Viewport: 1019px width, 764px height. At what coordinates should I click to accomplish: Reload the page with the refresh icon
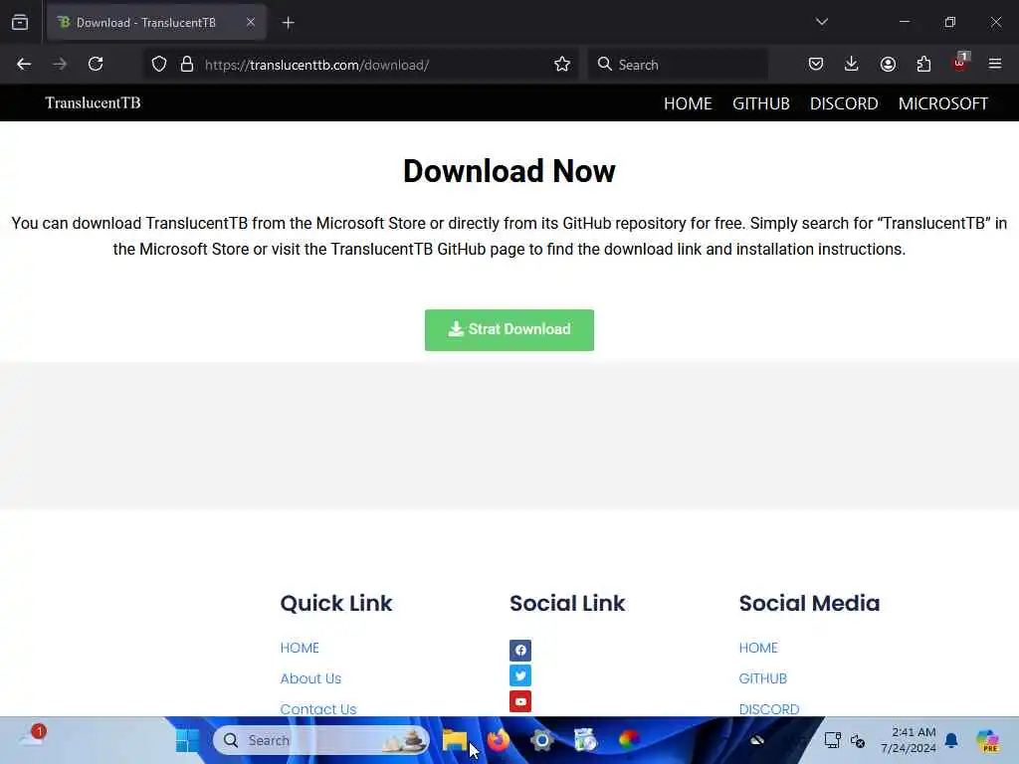coord(96,65)
